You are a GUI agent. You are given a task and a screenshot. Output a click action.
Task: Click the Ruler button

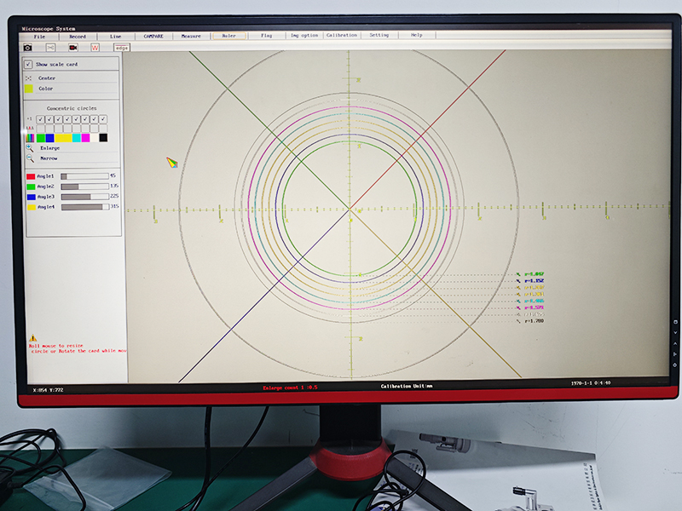tap(228, 36)
